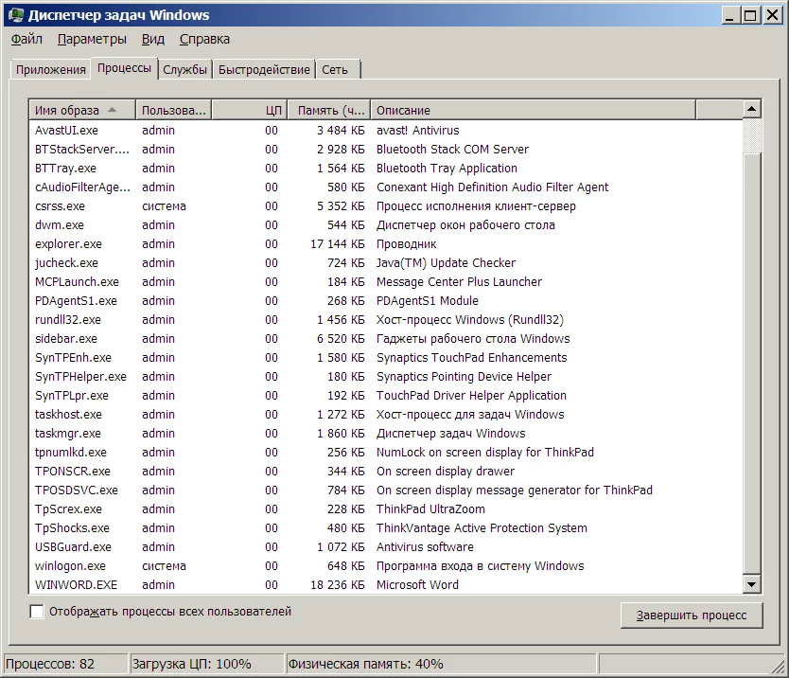Open the Файл menu
The image size is (789, 678).
coord(26,40)
